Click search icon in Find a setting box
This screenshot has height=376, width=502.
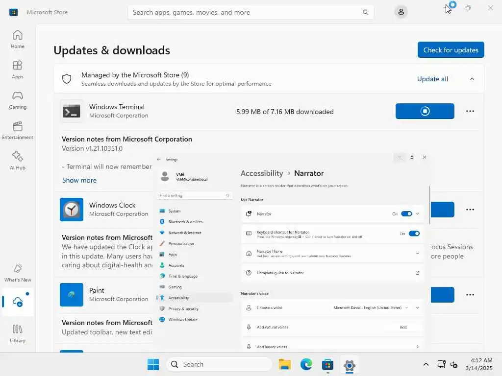pyautogui.click(x=227, y=195)
